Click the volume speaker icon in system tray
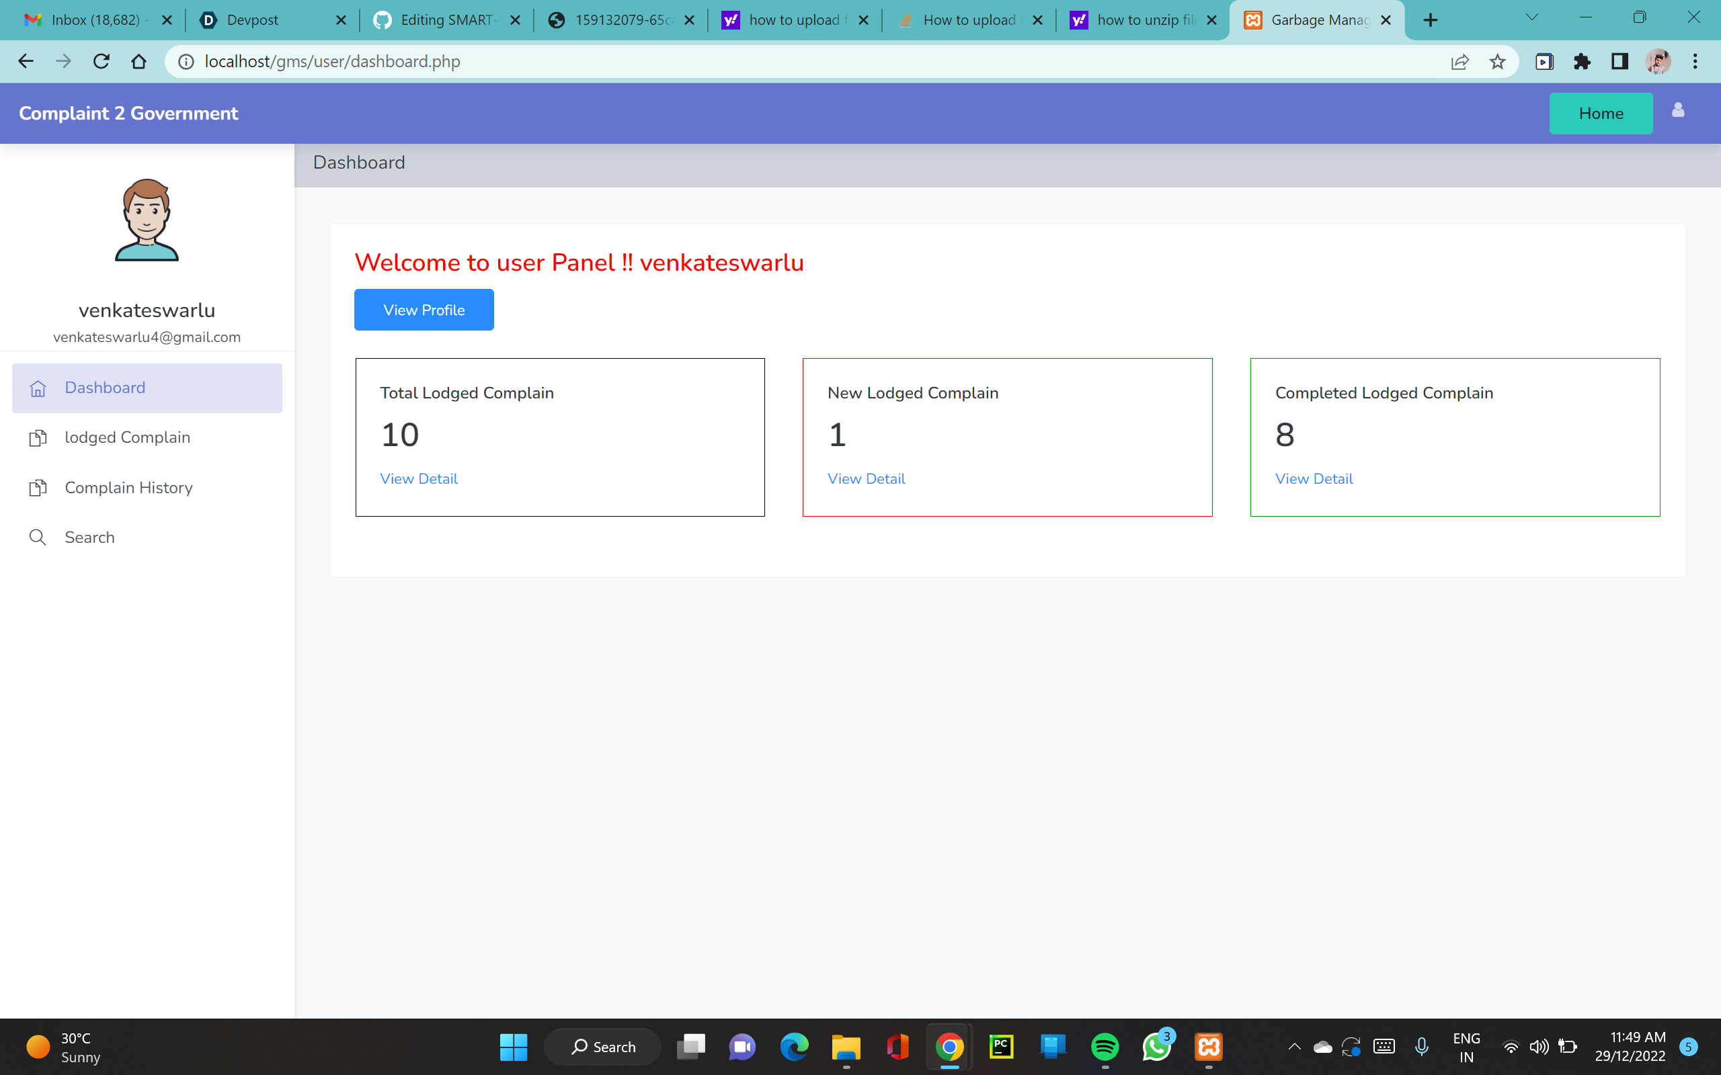Viewport: 1721px width, 1075px height. tap(1540, 1046)
